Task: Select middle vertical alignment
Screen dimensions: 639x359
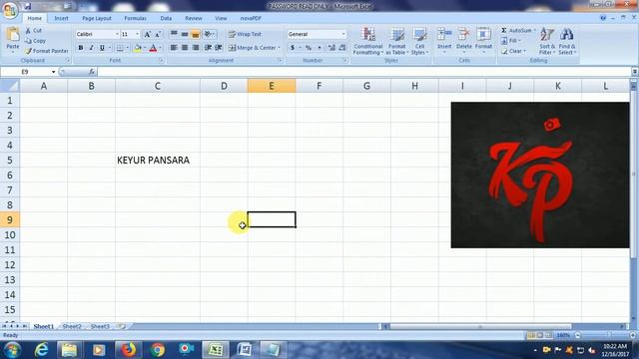Action: point(185,34)
